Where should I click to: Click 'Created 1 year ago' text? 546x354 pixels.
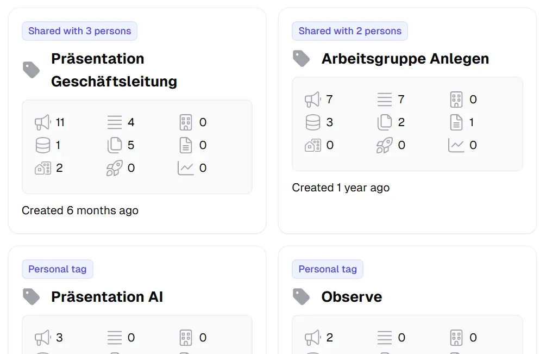[341, 188]
